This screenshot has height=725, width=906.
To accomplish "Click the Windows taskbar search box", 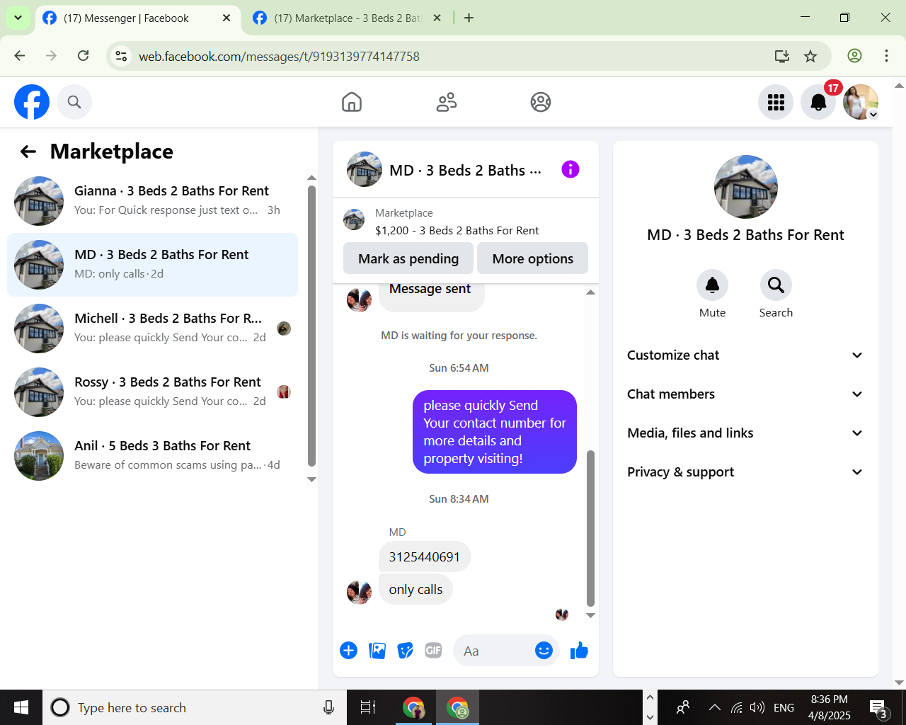I will (195, 707).
